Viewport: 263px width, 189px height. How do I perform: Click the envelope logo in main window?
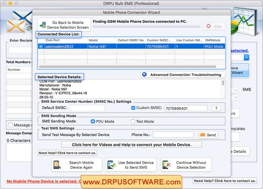tap(19, 22)
